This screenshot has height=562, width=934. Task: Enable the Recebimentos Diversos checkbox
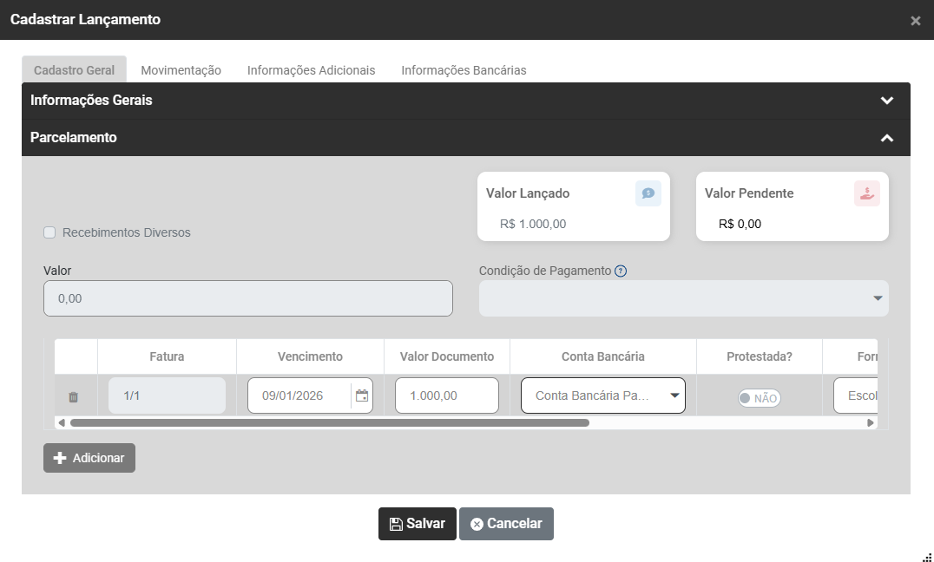49,232
